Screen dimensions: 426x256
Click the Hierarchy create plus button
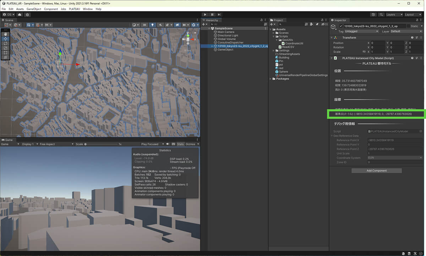click(x=203, y=24)
